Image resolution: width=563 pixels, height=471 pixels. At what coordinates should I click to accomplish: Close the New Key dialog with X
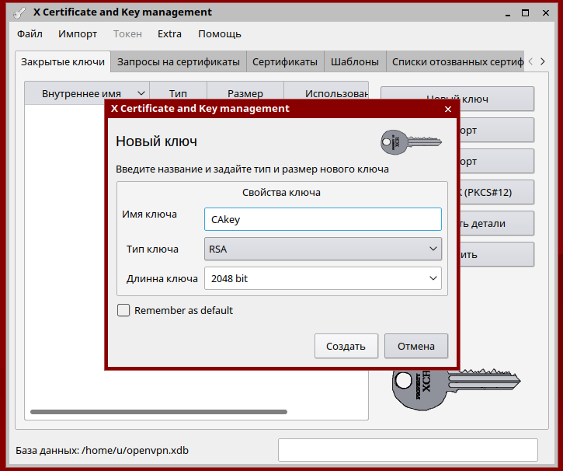tap(447, 110)
